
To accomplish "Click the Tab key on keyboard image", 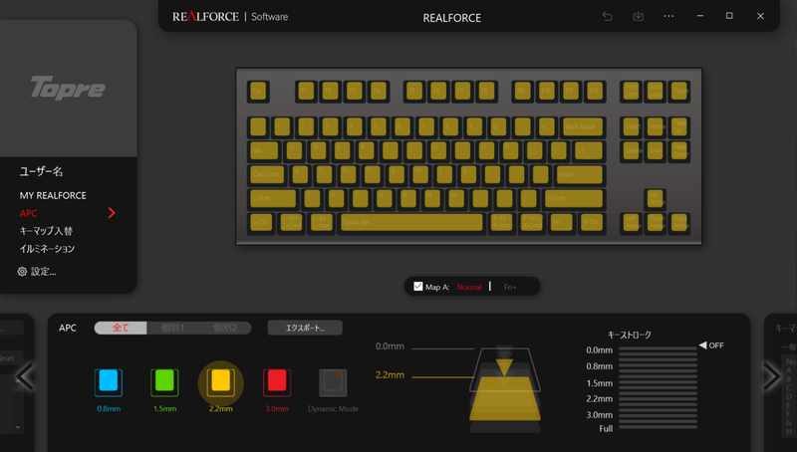I will (x=264, y=151).
